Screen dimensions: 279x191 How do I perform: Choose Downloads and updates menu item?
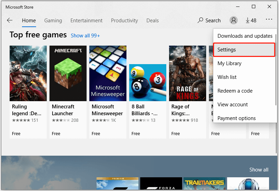pyautogui.click(x=245, y=36)
